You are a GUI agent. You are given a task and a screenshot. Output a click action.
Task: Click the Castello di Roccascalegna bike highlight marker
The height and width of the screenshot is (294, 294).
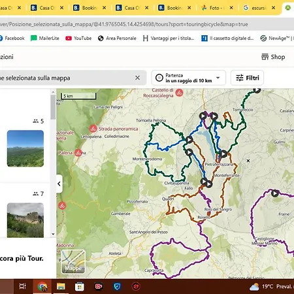click(179, 93)
